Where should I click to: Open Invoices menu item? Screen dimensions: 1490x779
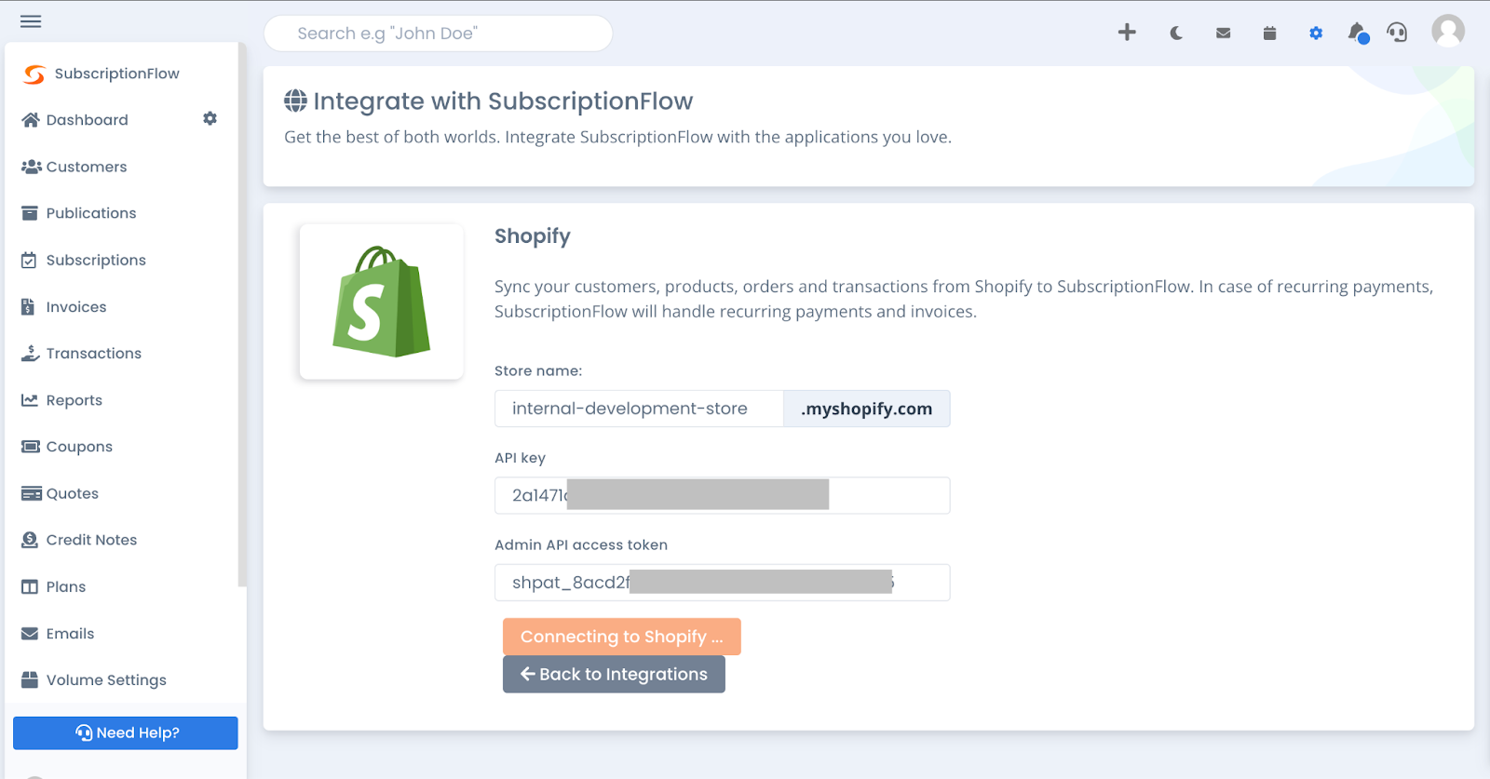pos(76,307)
